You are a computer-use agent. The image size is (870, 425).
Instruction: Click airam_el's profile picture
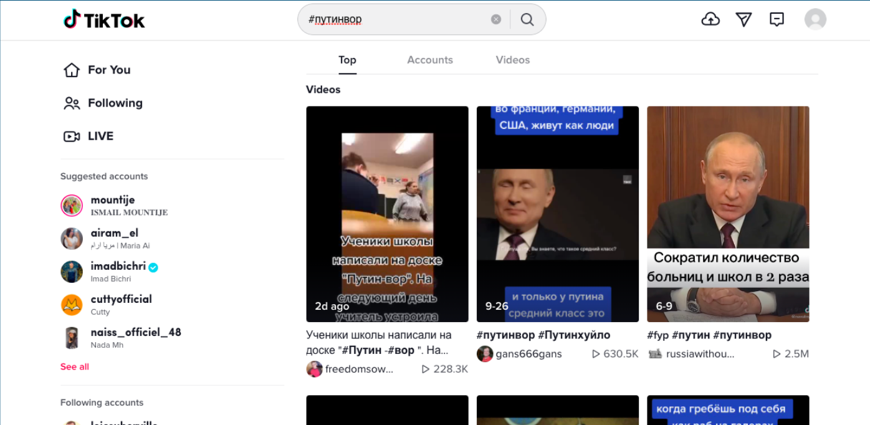tap(72, 239)
